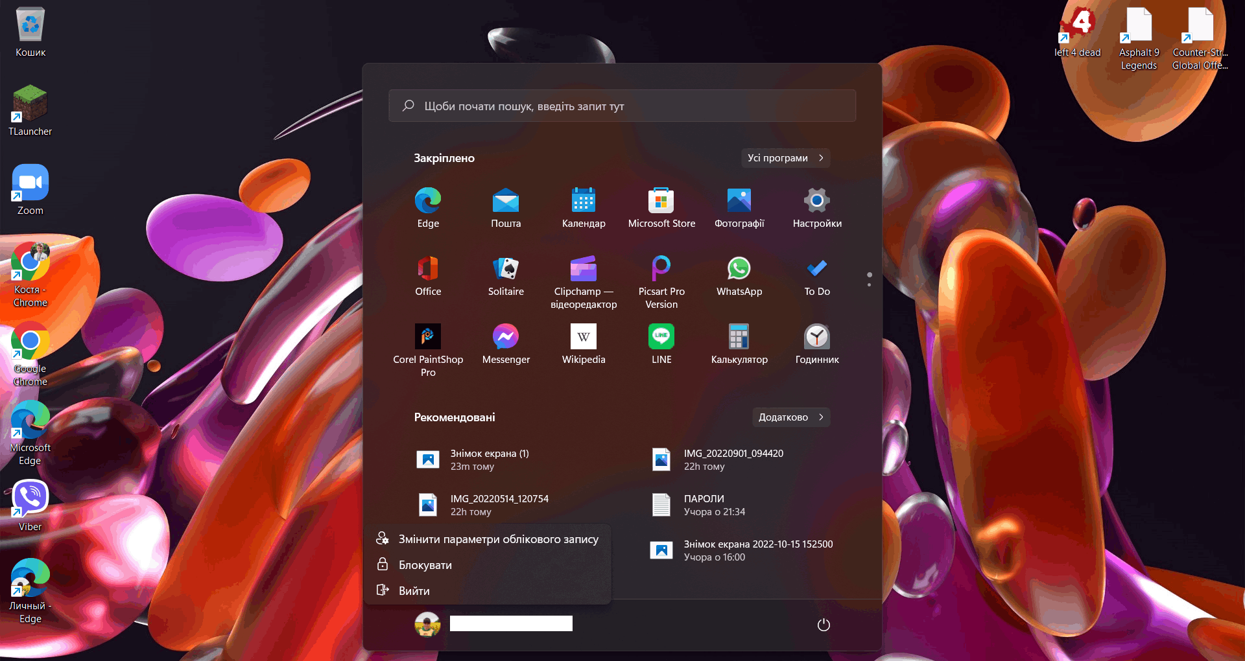Click the pinned apps page dots indicator
This screenshot has height=661, width=1245.
coord(870,279)
